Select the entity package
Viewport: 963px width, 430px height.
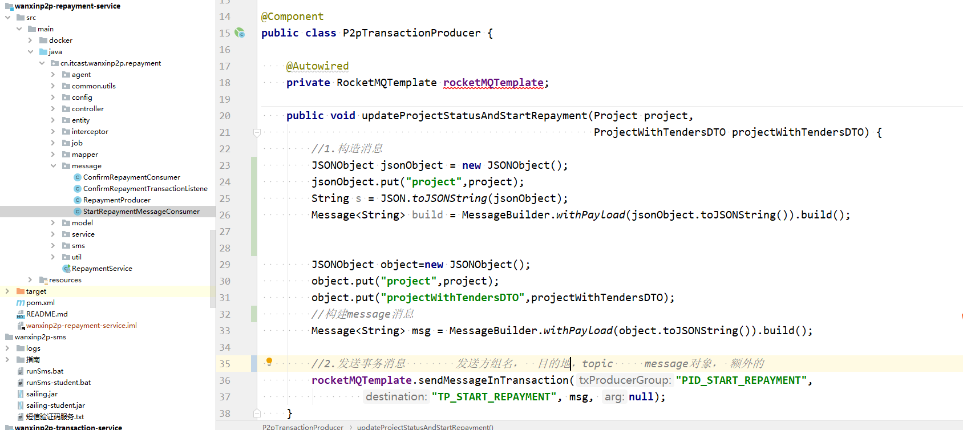tap(80, 120)
